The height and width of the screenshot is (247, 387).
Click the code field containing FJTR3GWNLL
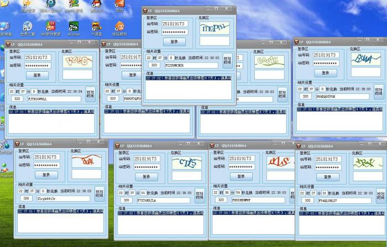54,99
